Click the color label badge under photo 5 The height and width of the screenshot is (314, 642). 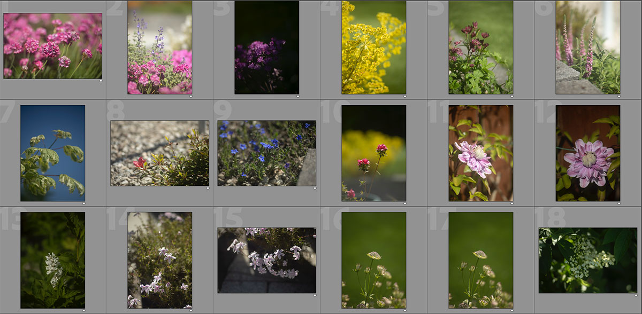(511, 96)
